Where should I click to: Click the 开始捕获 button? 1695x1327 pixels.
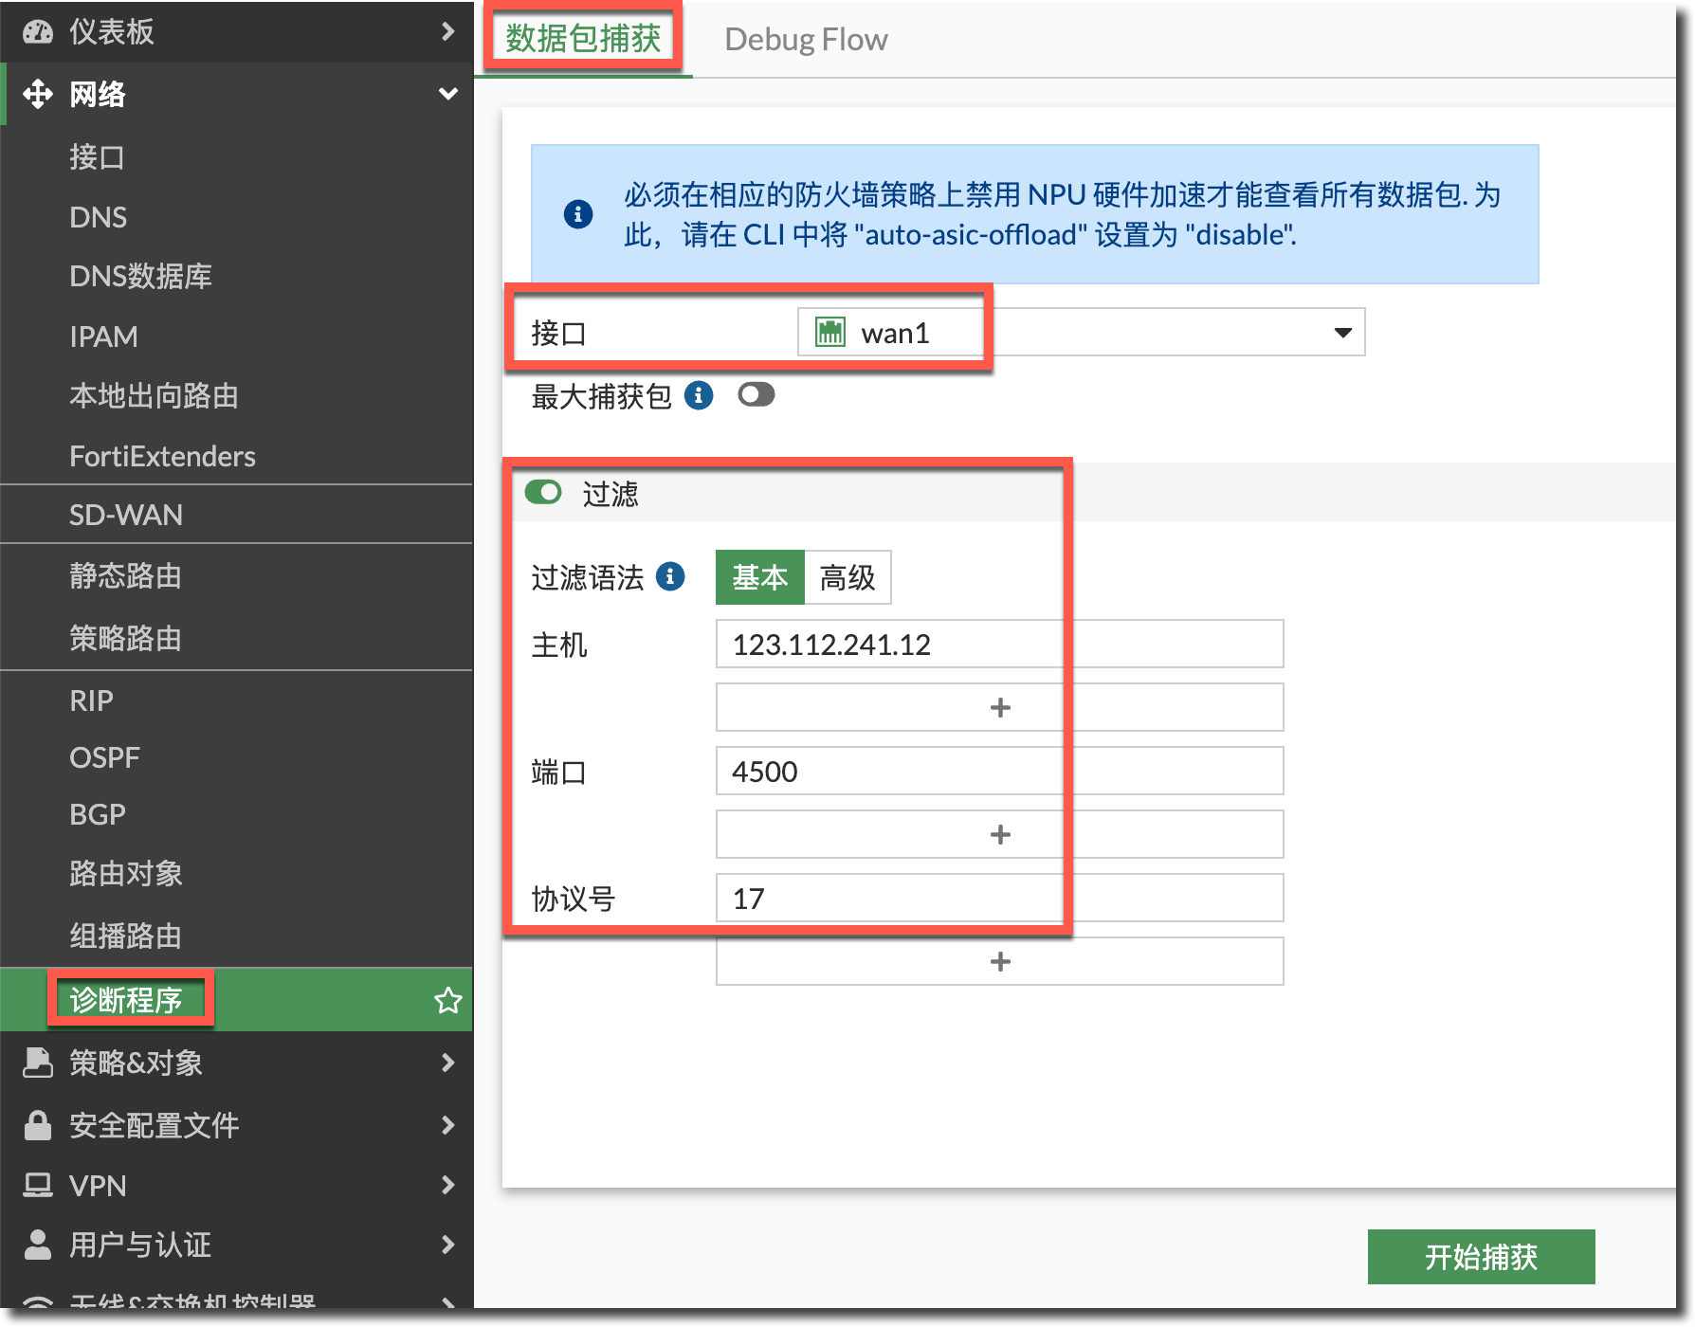click(x=1481, y=1257)
